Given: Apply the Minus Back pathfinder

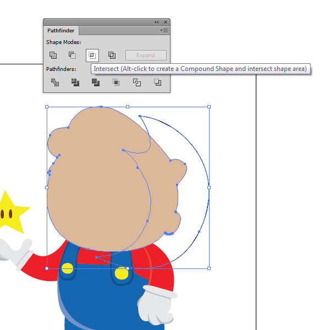Looking at the screenshot, I should 157,82.
